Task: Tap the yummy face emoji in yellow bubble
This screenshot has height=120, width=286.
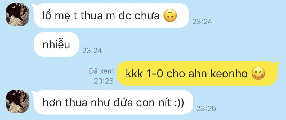Action: [258, 74]
